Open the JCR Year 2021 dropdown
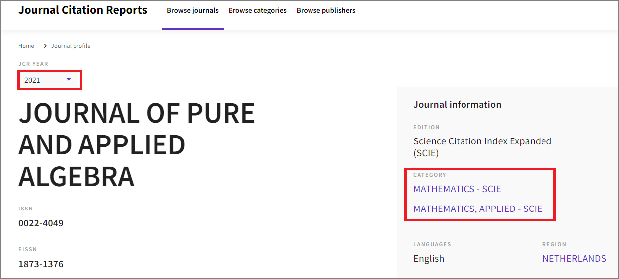Image resolution: width=619 pixels, height=279 pixels. click(50, 80)
